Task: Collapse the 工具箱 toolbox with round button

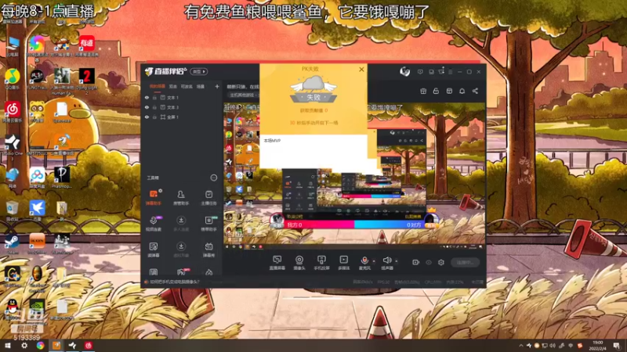Action: tap(213, 178)
